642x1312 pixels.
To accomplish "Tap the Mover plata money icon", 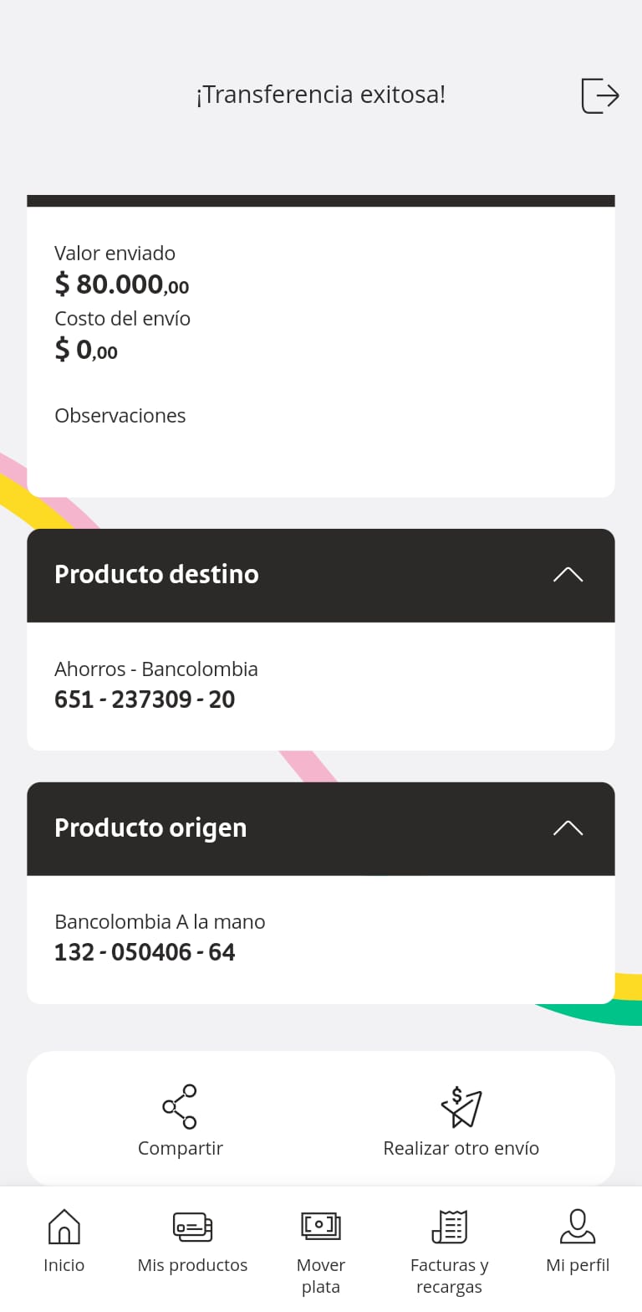I will [321, 1227].
